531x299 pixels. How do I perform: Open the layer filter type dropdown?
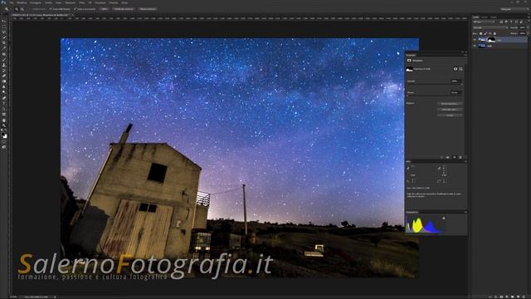tap(485, 22)
